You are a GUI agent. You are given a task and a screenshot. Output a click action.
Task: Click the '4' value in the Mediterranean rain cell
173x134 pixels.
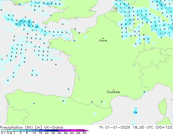tap(136, 113)
